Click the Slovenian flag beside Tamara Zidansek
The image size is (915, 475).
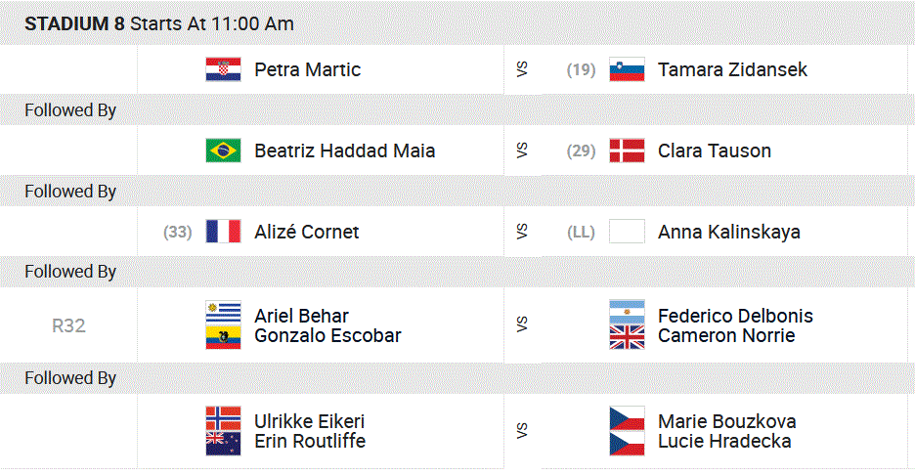[x=627, y=69]
